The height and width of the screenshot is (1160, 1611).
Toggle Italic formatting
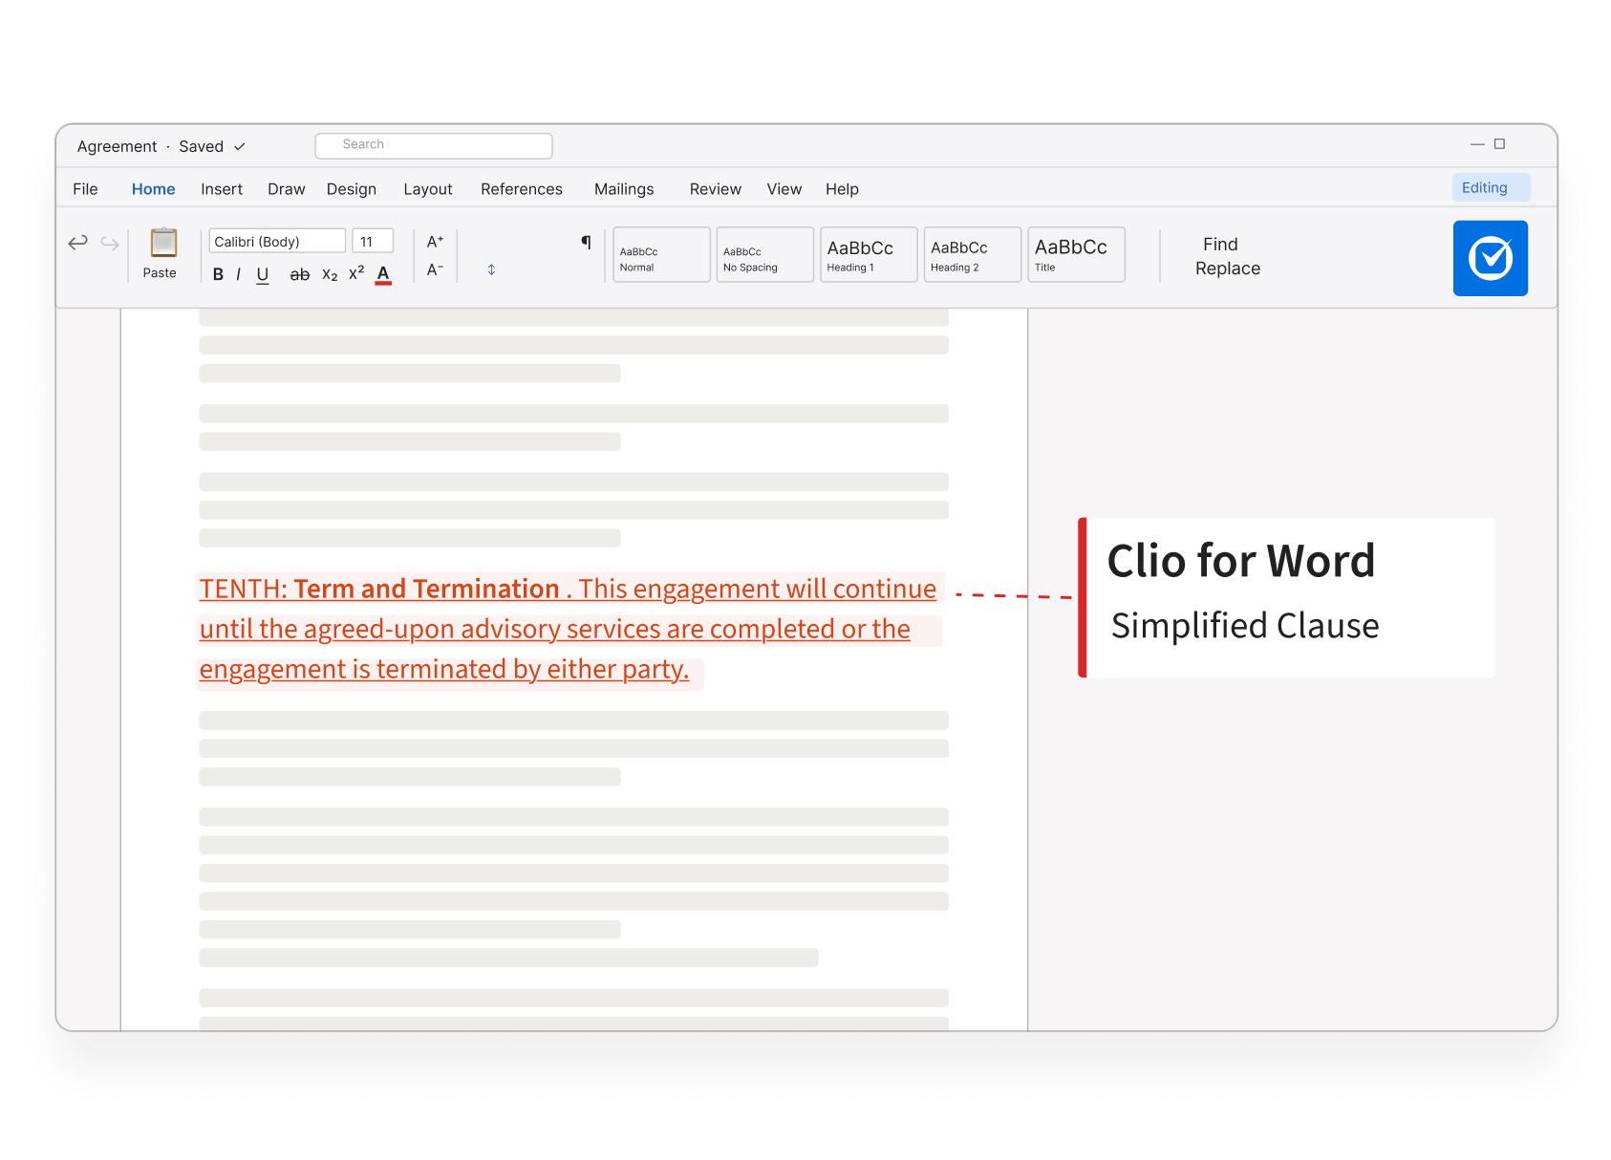238,274
